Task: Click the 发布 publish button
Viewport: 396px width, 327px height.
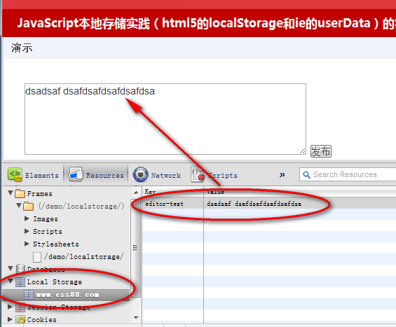Action: (321, 151)
